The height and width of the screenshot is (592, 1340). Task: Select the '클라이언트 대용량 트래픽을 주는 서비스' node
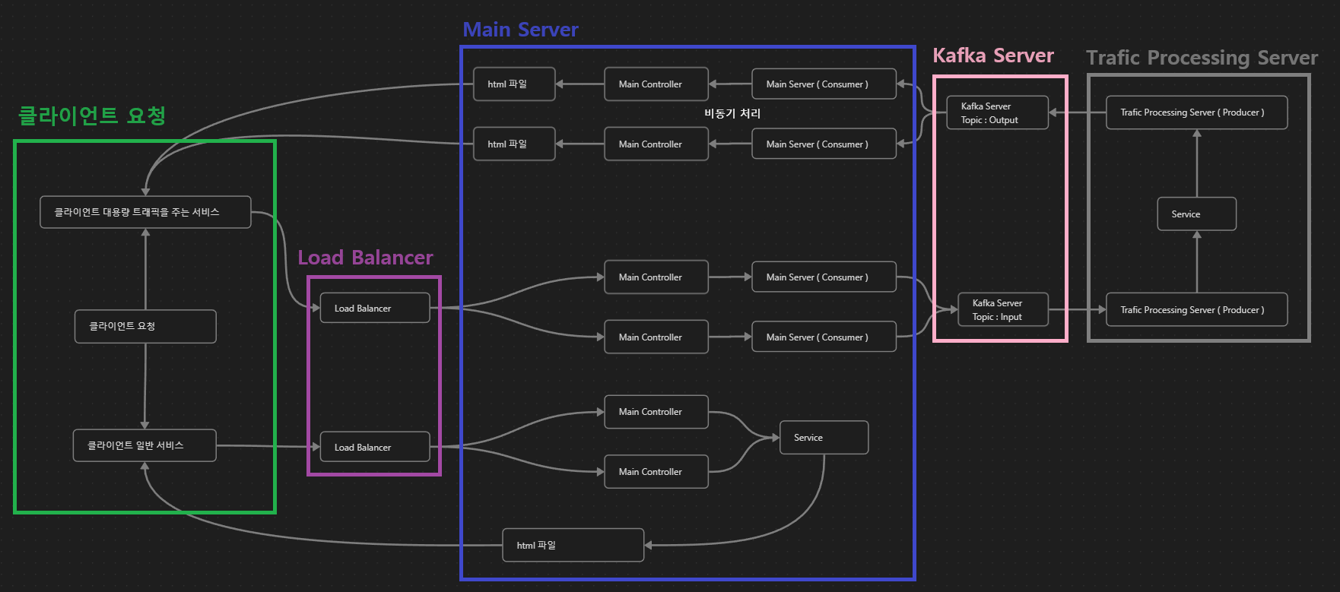(x=145, y=212)
